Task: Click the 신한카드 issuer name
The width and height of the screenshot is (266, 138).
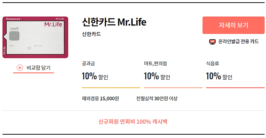Action: [x=92, y=34]
